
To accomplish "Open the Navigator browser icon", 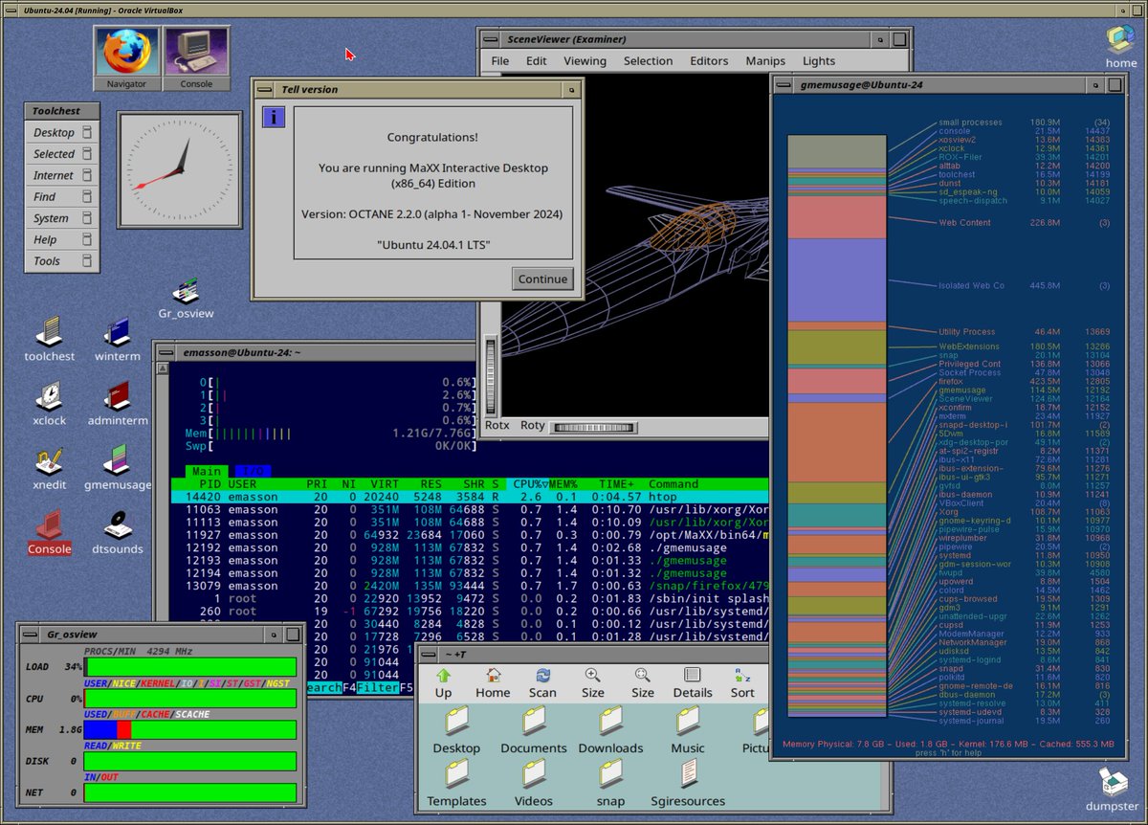I will tap(125, 53).
